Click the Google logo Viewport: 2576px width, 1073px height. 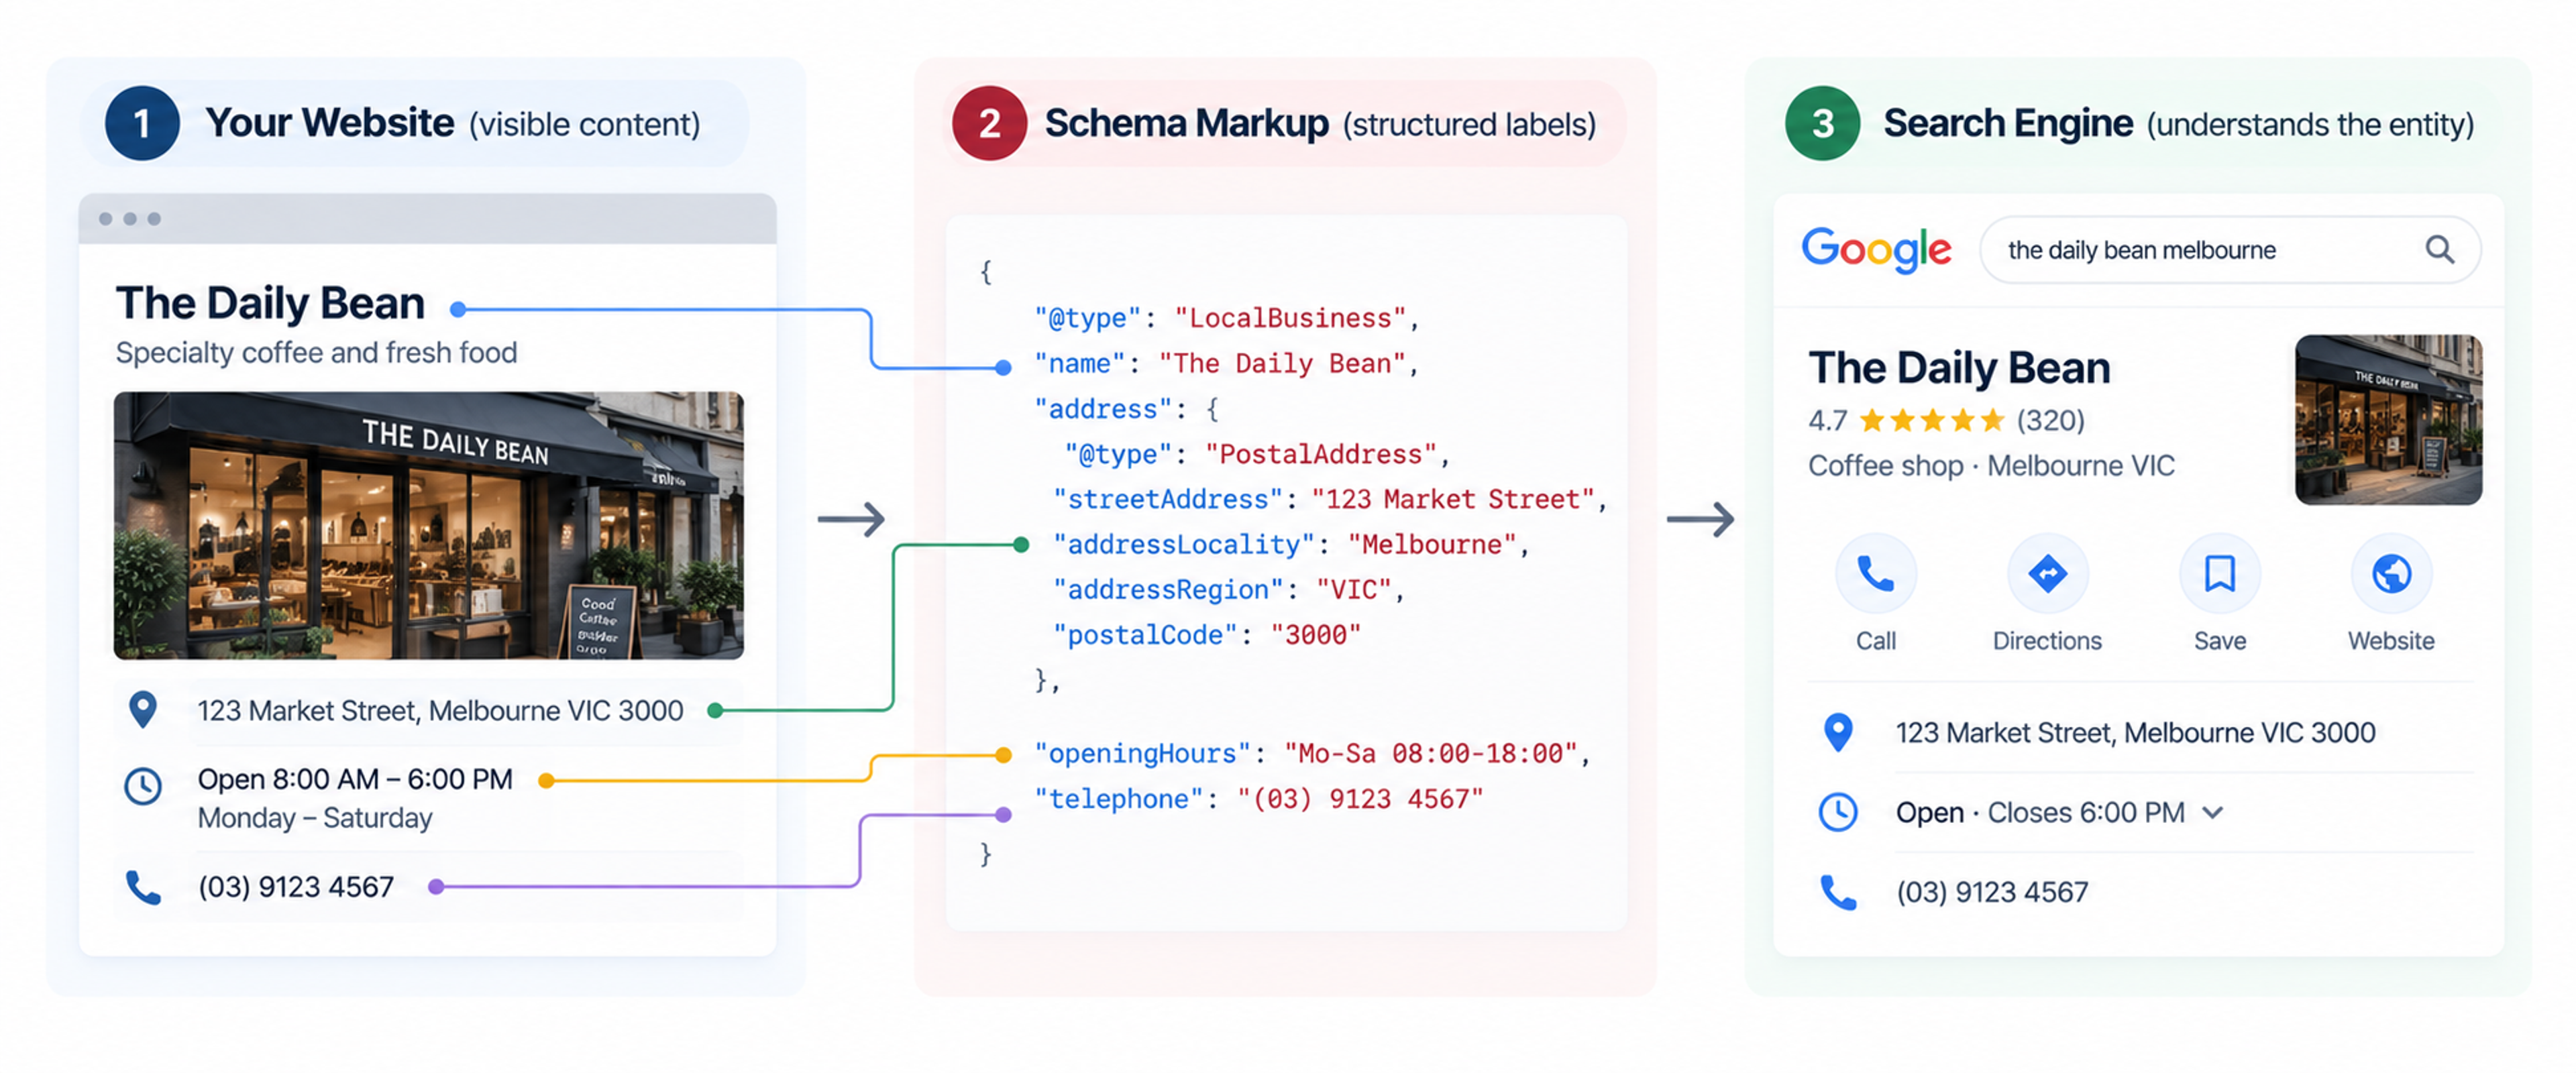(x=1876, y=249)
